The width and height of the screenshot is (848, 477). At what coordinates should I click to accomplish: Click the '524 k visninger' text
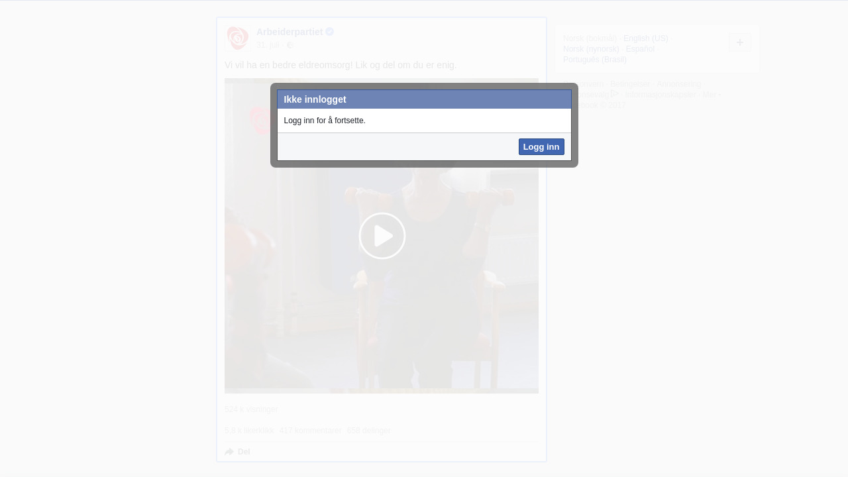[251, 409]
